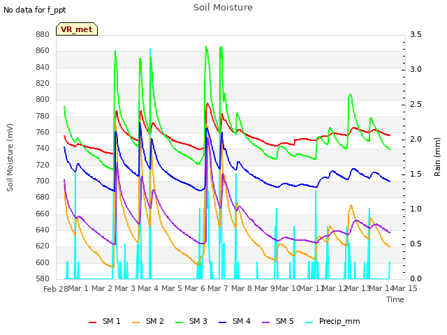Click the 2.5 rain axis value

tap(416, 105)
